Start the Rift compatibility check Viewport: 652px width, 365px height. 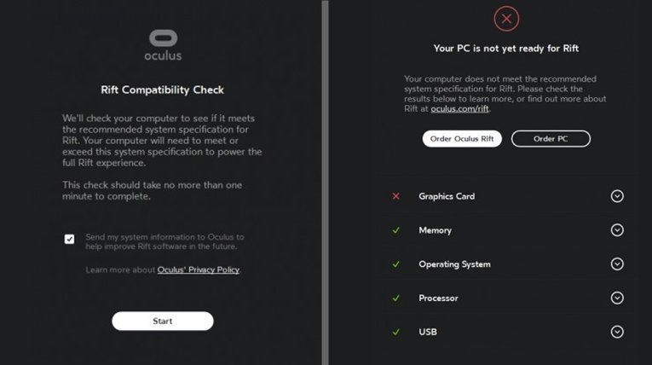[163, 321]
